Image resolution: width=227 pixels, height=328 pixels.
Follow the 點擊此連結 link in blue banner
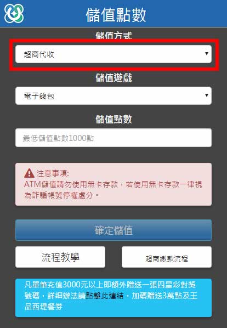click(x=105, y=296)
